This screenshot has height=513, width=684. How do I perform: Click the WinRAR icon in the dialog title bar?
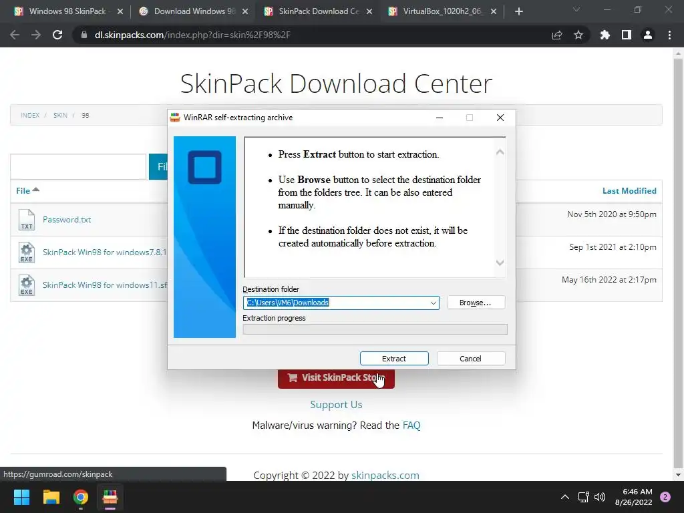176,118
